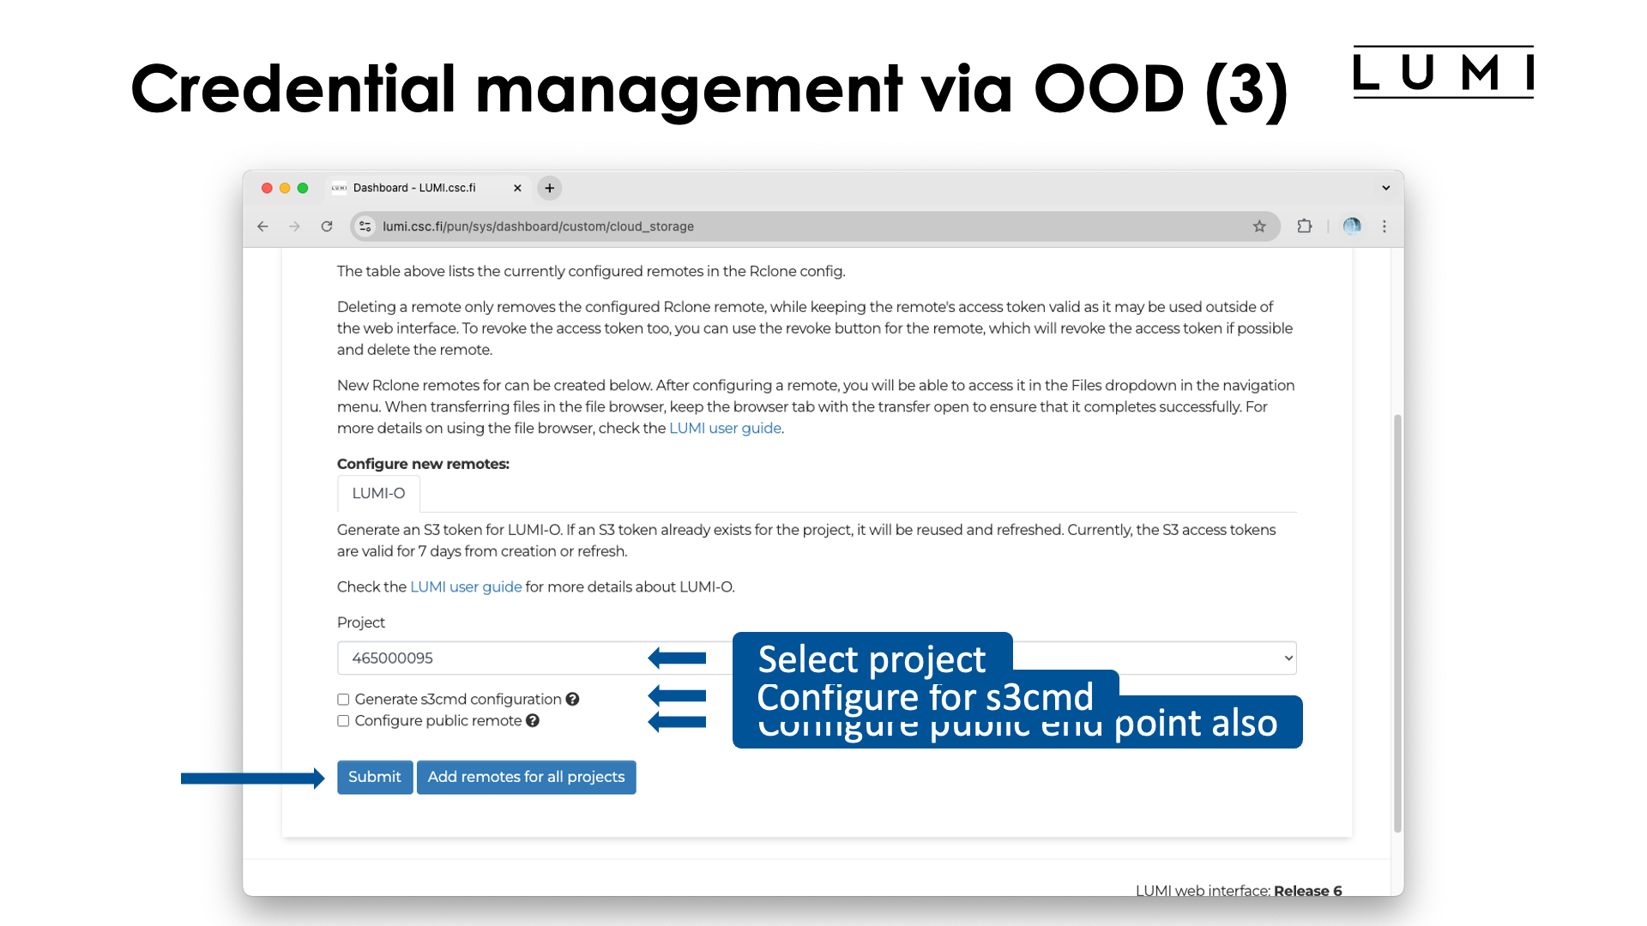Screen dimensions: 1647x926
Task: Enable Configure public remote checkbox
Action: 343,720
